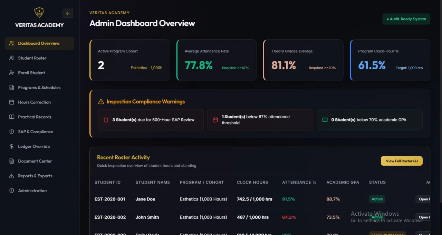
Task: Click the View Full Roster (4) button
Action: 402,161
